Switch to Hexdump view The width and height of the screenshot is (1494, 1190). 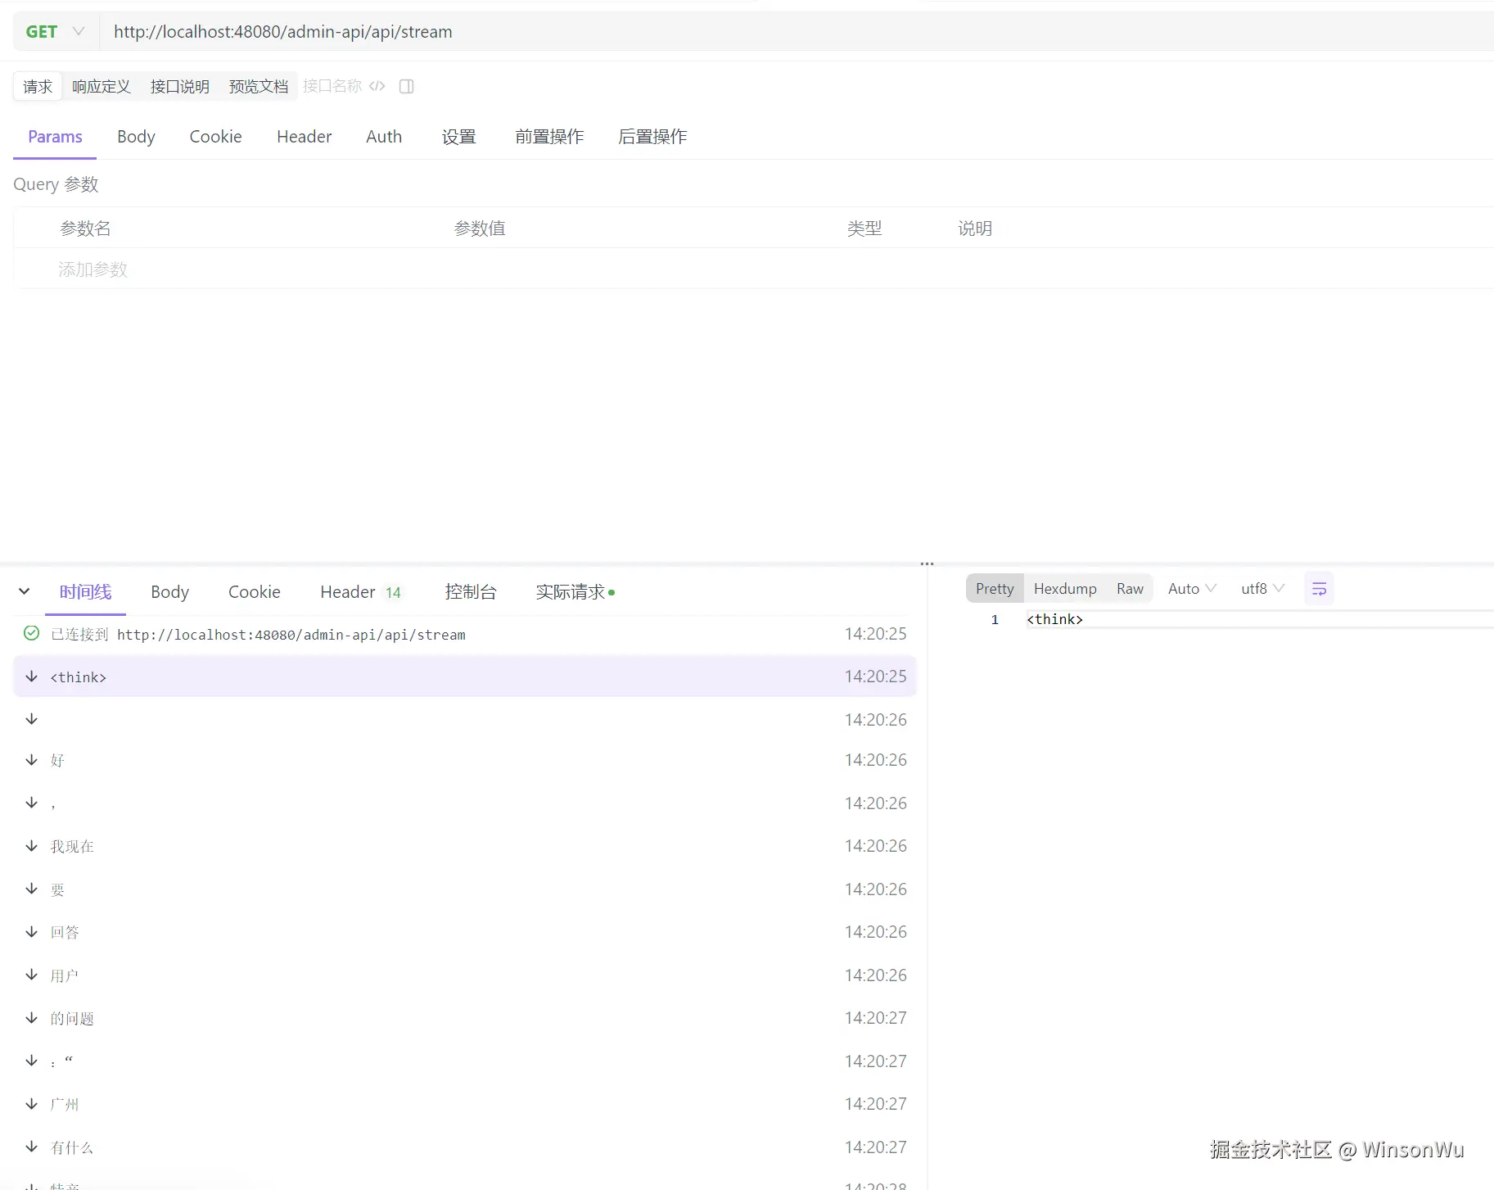tap(1065, 589)
